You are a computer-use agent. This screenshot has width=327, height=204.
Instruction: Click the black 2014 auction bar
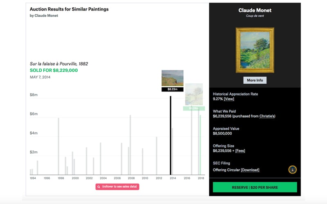[170, 135]
